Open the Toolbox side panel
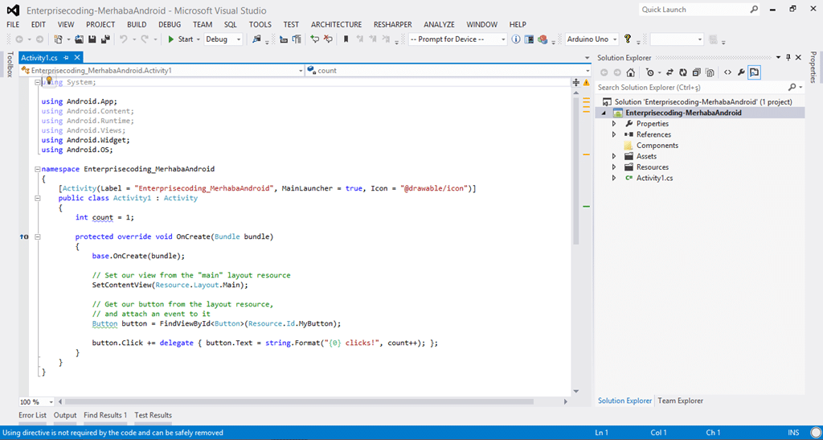 (9, 64)
